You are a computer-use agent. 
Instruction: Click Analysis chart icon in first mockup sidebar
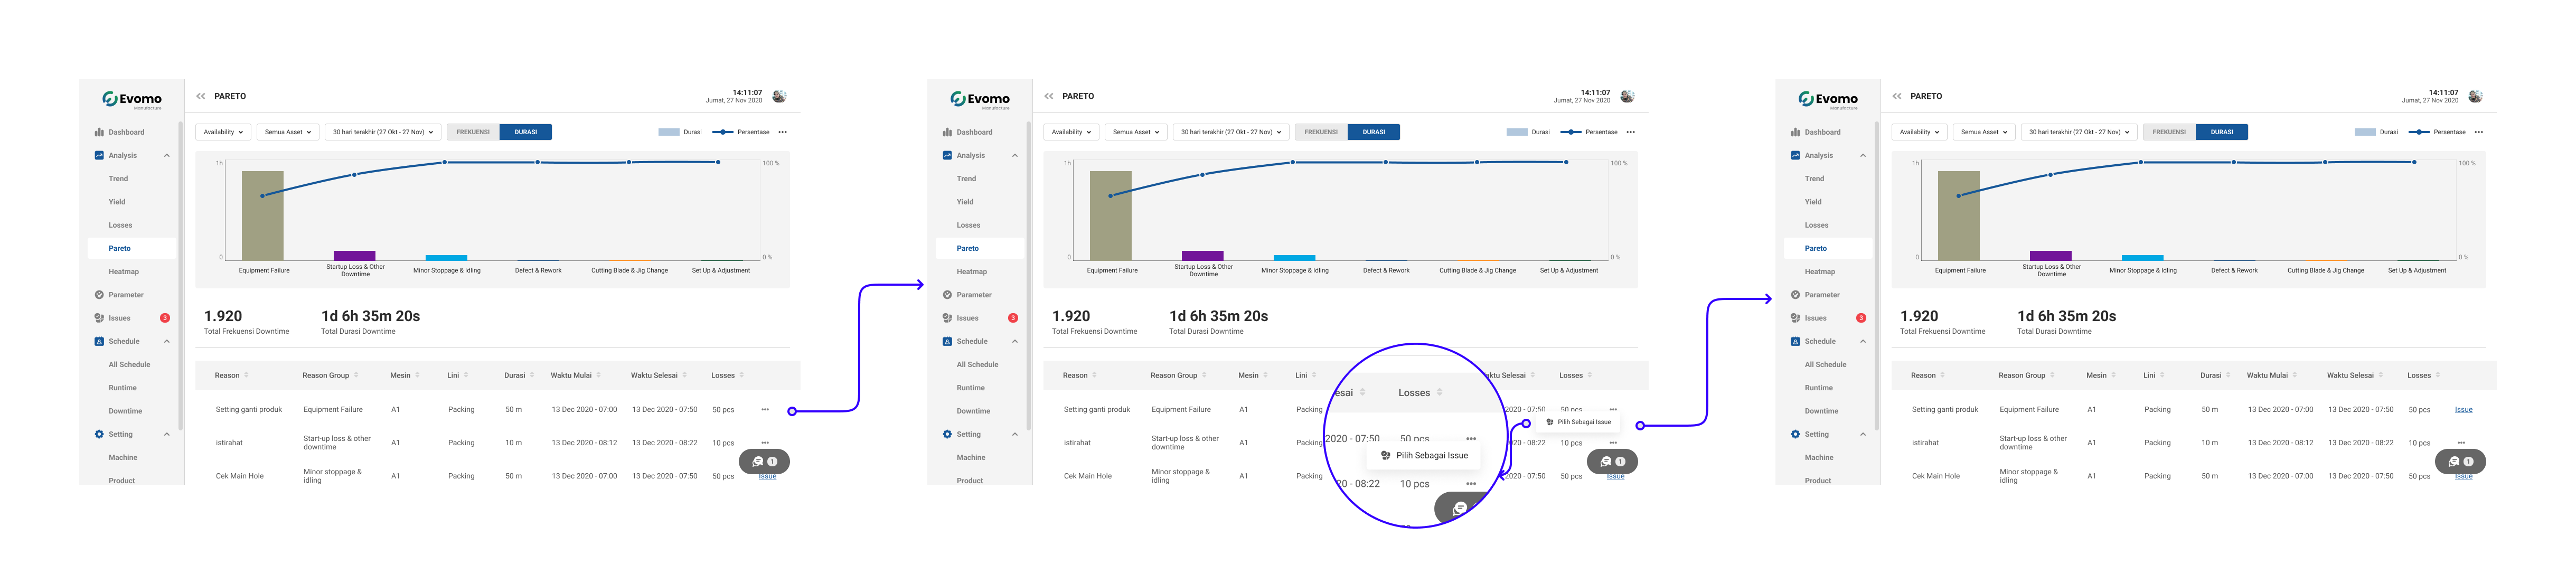[99, 155]
